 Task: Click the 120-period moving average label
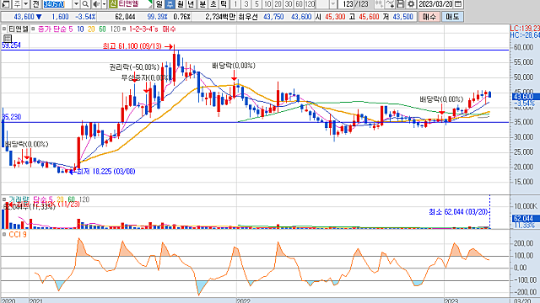coord(115,29)
